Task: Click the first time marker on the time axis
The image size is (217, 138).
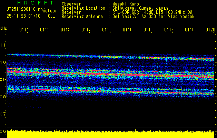Action: click(x=23, y=30)
